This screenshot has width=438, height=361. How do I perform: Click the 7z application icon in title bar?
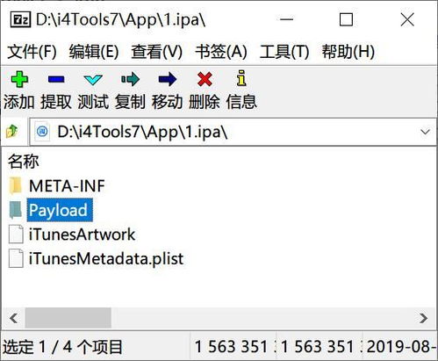point(20,19)
